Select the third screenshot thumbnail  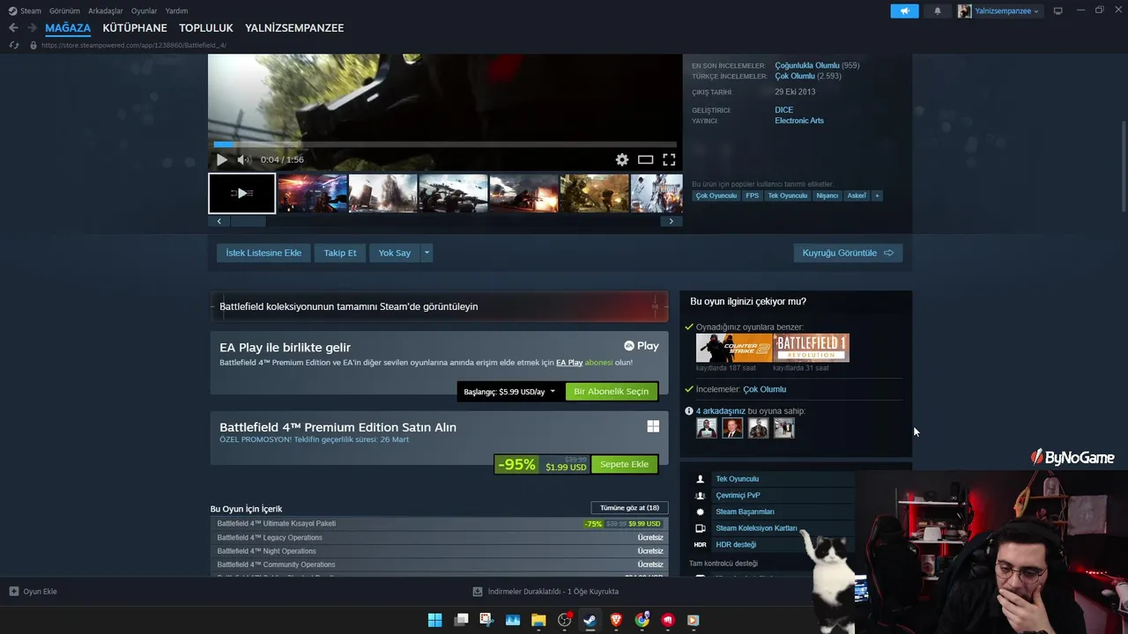[x=382, y=193]
